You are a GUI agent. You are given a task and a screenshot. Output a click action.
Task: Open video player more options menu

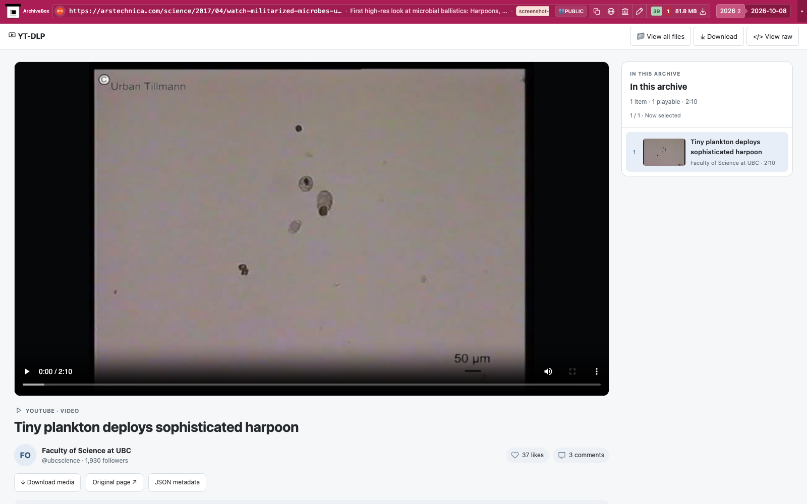pos(597,371)
